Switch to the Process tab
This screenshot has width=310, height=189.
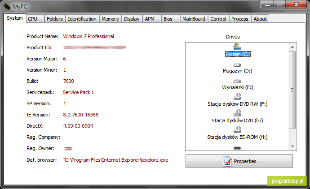(240, 19)
